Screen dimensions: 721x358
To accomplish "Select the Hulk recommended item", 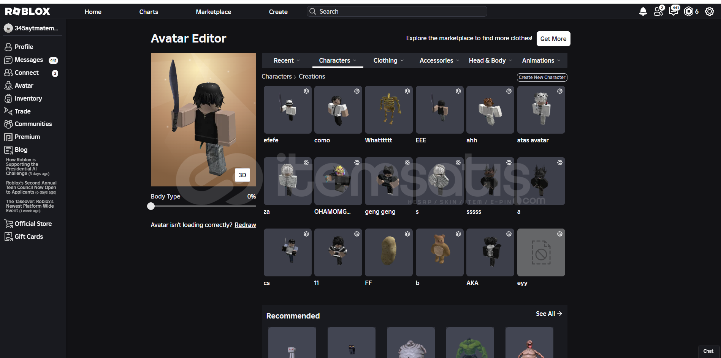I will (470, 343).
